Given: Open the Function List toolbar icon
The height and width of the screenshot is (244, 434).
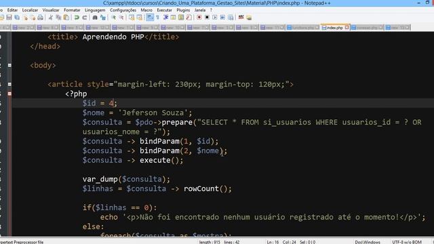Looking at the screenshot, I should coord(189,18).
